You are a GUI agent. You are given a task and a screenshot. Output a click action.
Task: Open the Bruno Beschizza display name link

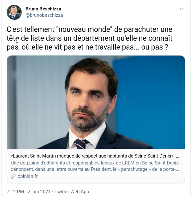pyautogui.click(x=43, y=9)
